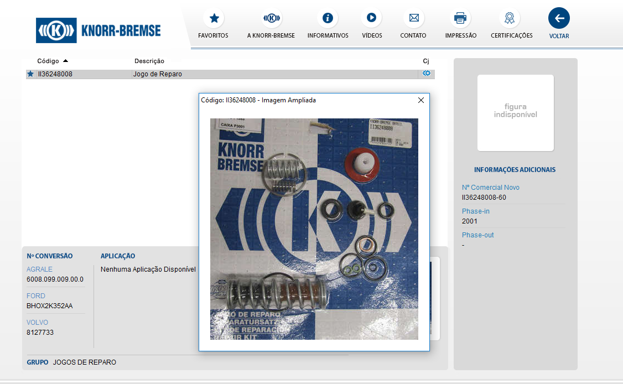Image resolution: width=623 pixels, height=384 pixels.
Task: Open the Vídeos play icon
Action: pyautogui.click(x=371, y=18)
